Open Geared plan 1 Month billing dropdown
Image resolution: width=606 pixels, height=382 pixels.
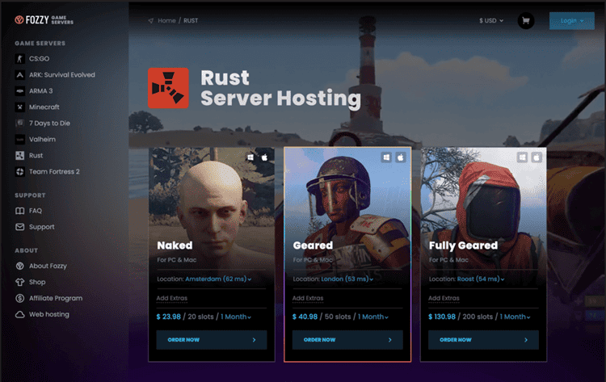point(373,317)
